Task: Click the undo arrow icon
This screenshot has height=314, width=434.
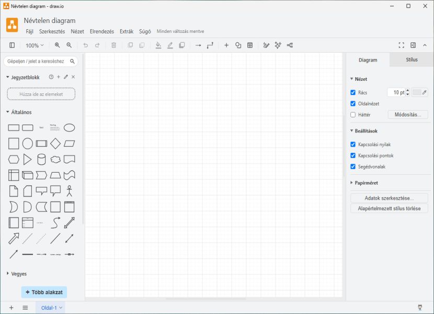Action: (x=86, y=45)
